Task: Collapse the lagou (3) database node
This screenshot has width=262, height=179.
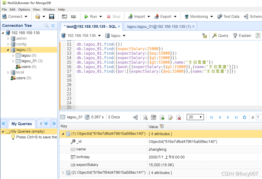Action: pyautogui.click(x=8, y=50)
